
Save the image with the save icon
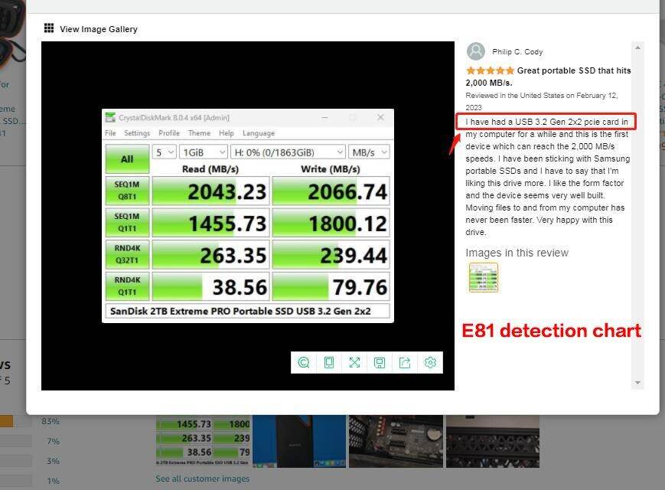tap(380, 362)
